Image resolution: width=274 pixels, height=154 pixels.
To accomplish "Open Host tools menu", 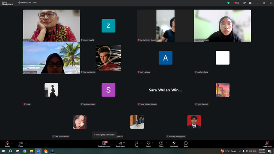I will coord(174,144).
